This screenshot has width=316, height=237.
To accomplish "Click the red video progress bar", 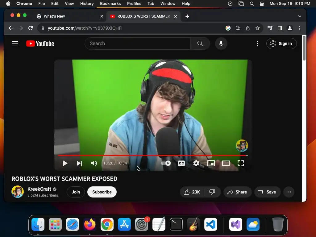I will pyautogui.click(x=153, y=156).
